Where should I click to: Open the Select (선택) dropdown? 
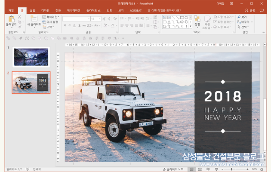point(243,27)
